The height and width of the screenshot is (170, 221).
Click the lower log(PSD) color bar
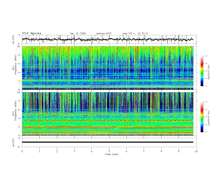click(x=202, y=117)
